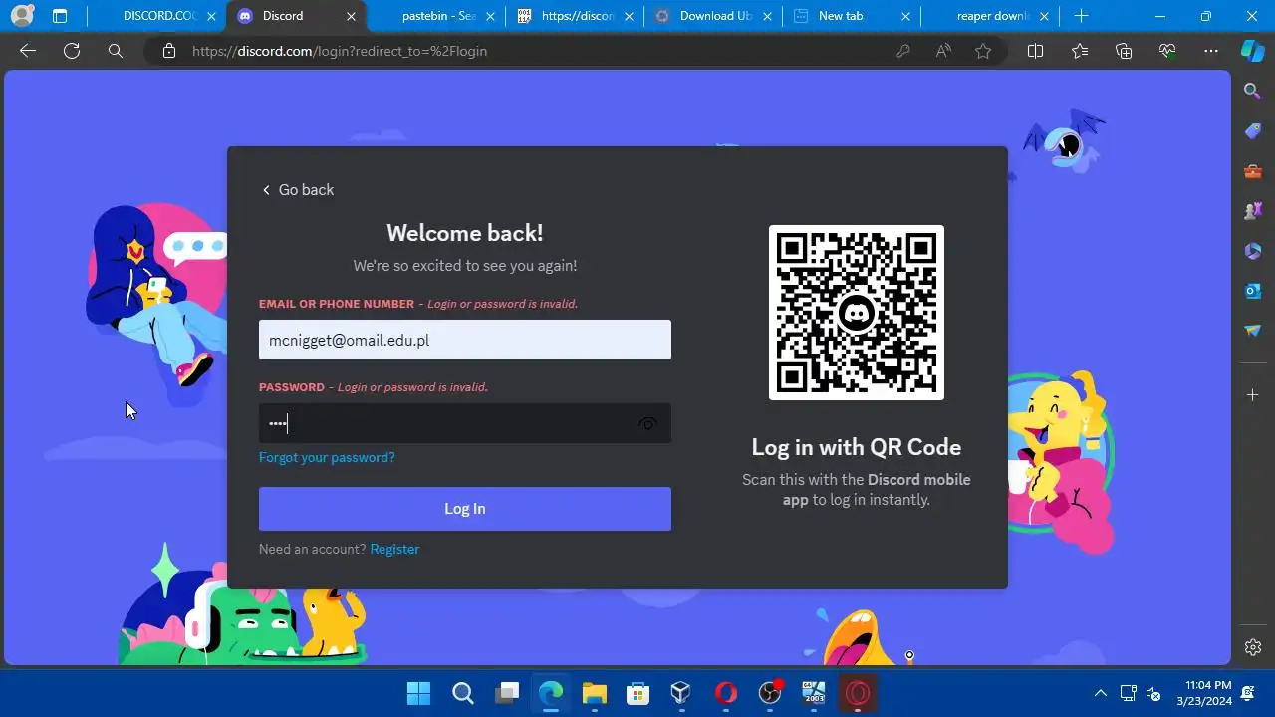Viewport: 1275px width, 717px height.
Task: Open the Forgot your password link
Action: pyautogui.click(x=327, y=457)
